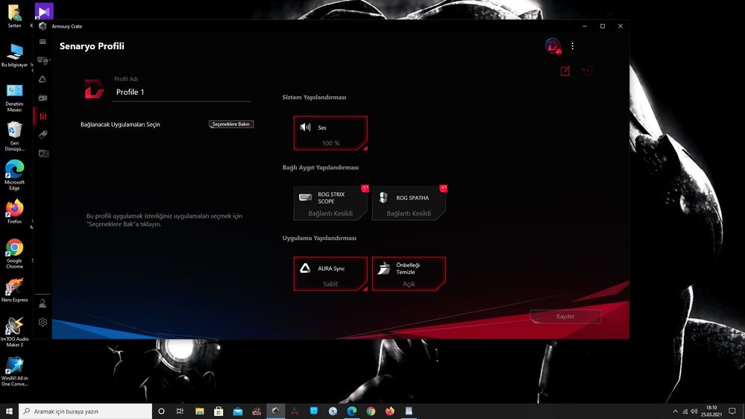Open the Sertan user folder icon
Viewport: 745px width, 419px height.
click(x=14, y=16)
